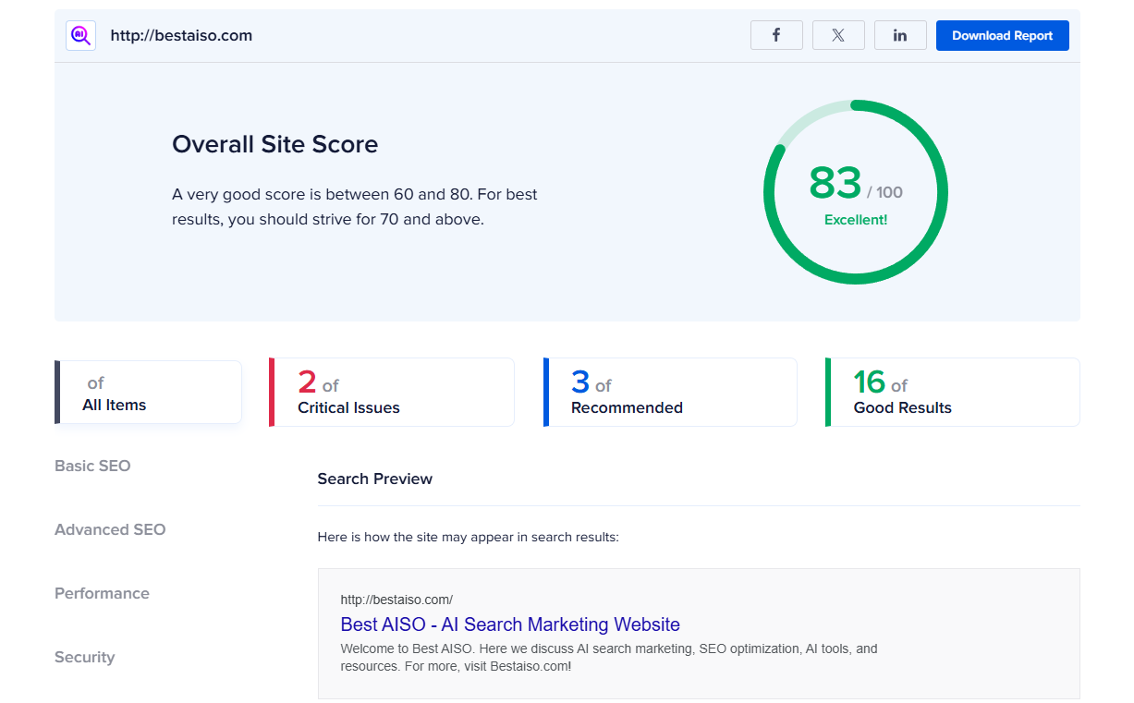Go to Performance section
The height and width of the screenshot is (703, 1134).
[x=102, y=593]
